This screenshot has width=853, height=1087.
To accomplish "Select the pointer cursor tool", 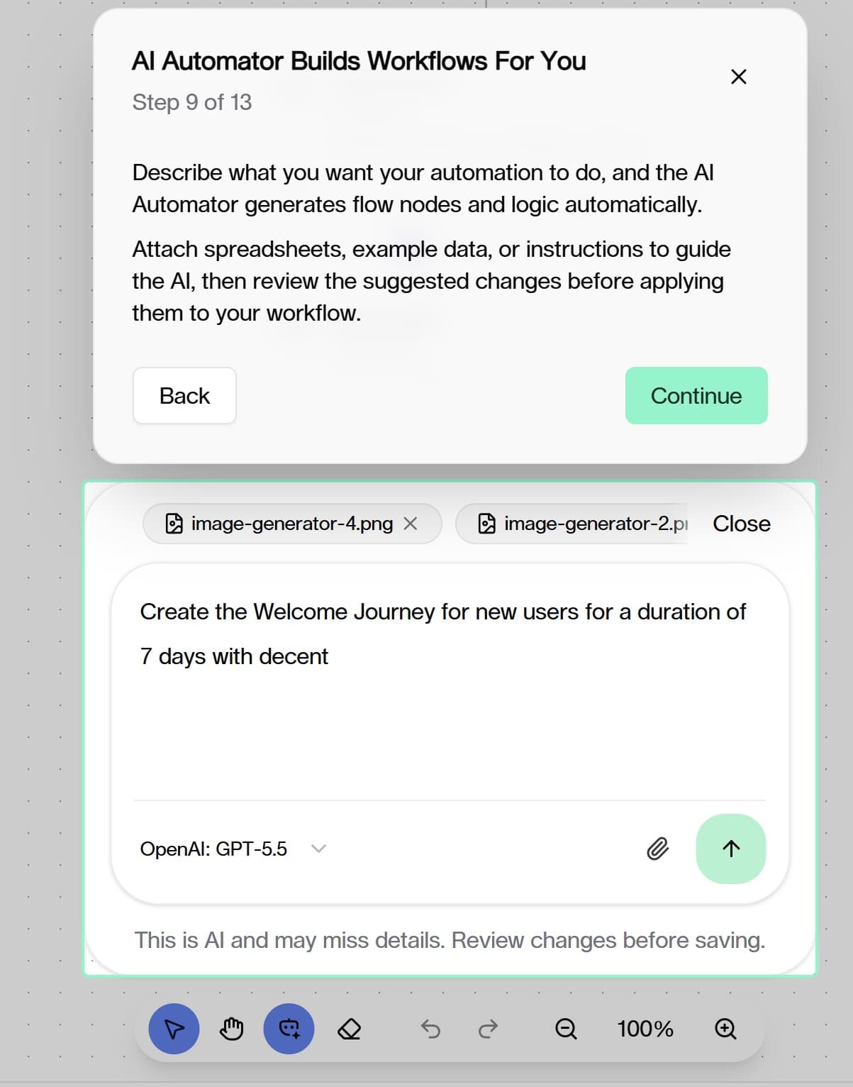I will (174, 1028).
